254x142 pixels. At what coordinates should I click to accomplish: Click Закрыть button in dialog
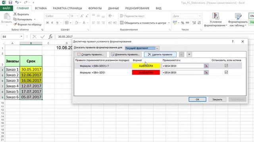pos(217,99)
